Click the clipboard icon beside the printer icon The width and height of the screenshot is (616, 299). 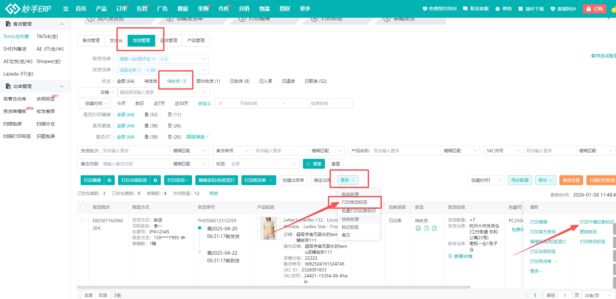pyautogui.click(x=427, y=228)
